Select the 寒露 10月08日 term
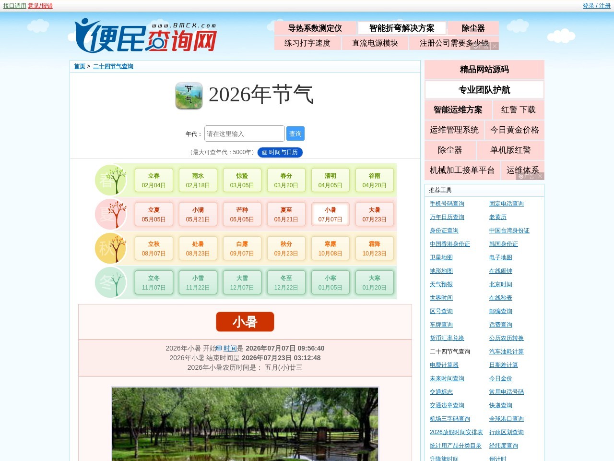 [x=331, y=248]
